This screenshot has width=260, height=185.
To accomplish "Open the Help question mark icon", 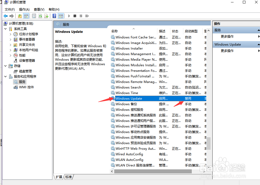I will (54, 16).
